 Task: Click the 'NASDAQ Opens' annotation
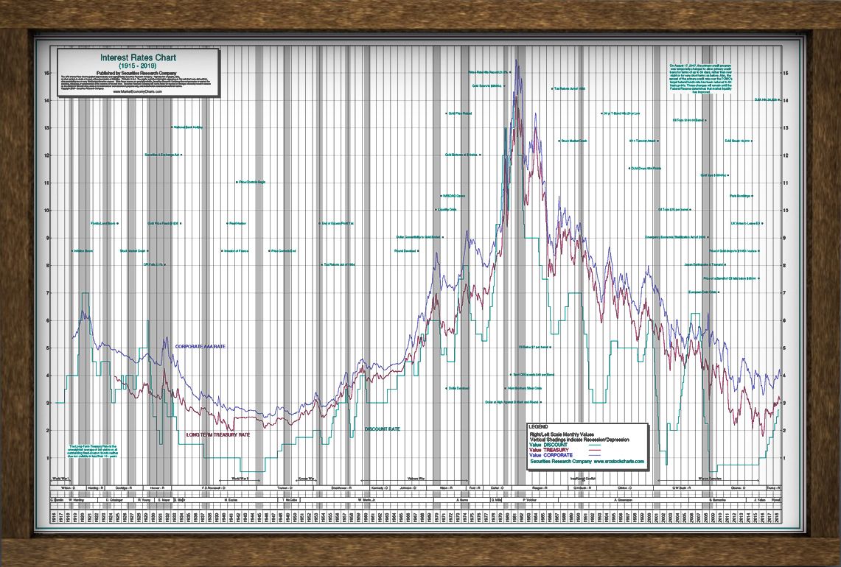click(x=452, y=196)
